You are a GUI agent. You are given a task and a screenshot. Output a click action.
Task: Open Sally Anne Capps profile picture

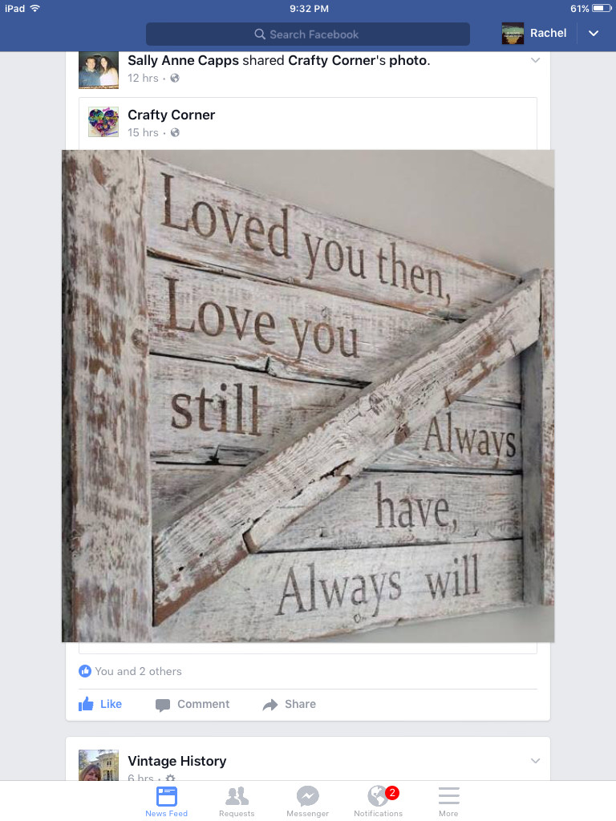pos(99,71)
